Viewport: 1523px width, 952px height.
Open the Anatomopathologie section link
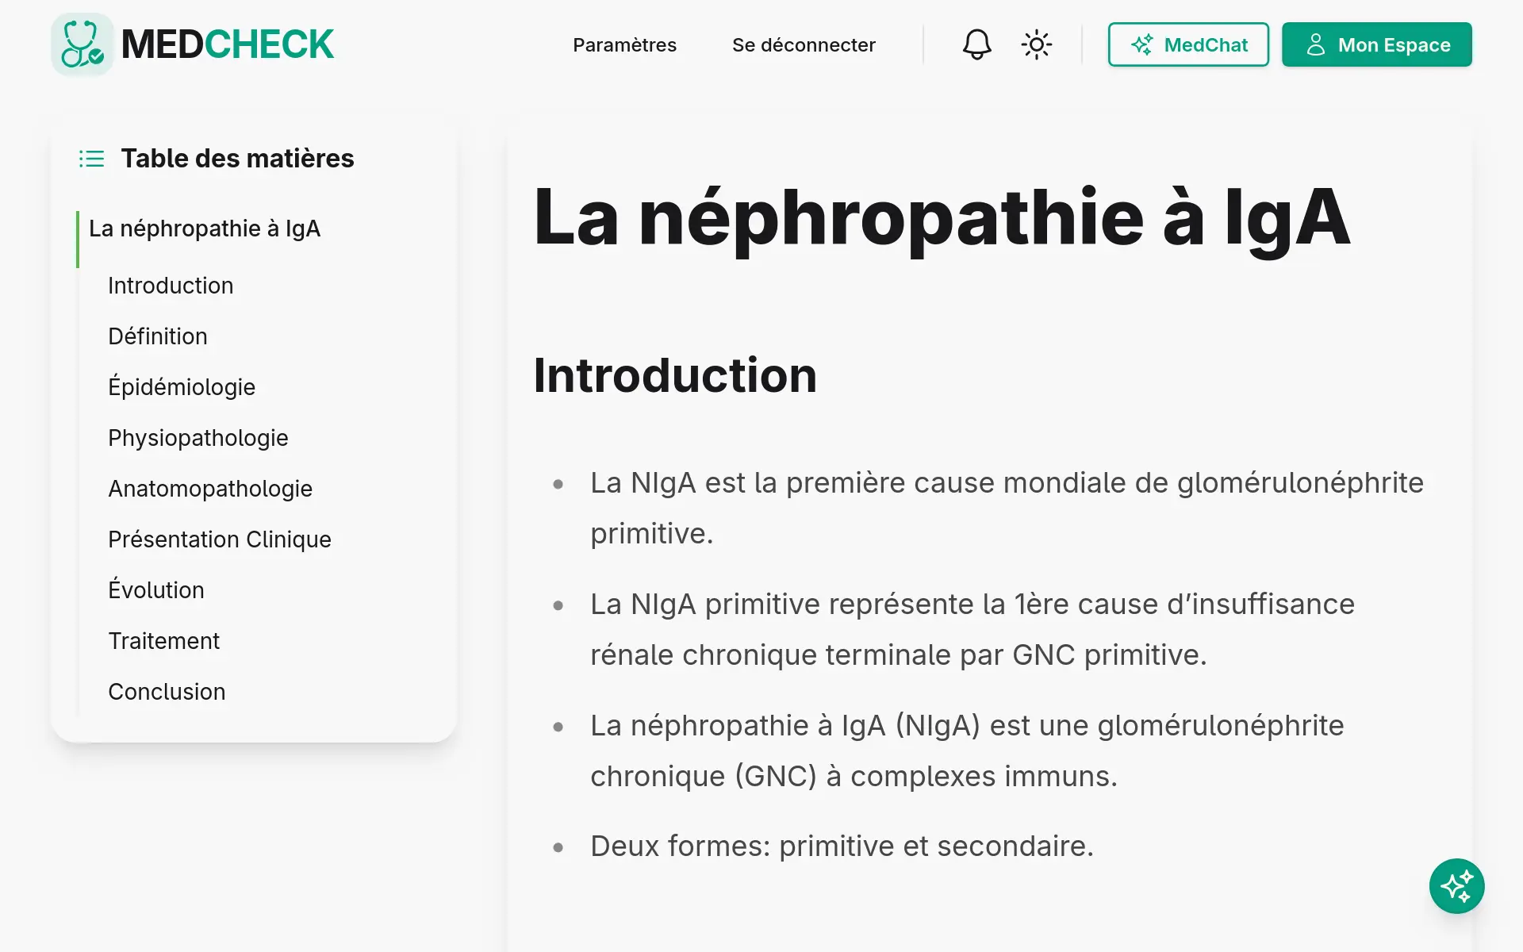coord(210,489)
